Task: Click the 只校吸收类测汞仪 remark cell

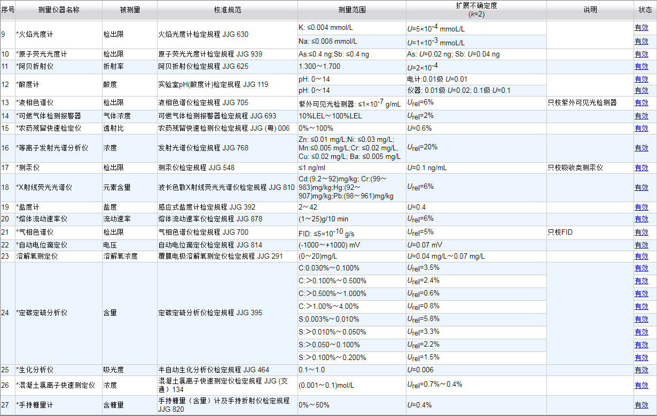Action: [590, 167]
